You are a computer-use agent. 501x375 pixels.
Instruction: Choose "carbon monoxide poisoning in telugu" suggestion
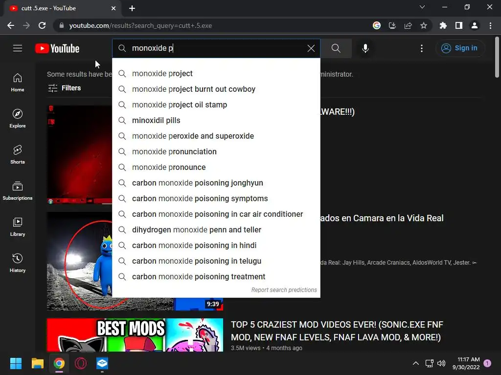click(216, 261)
